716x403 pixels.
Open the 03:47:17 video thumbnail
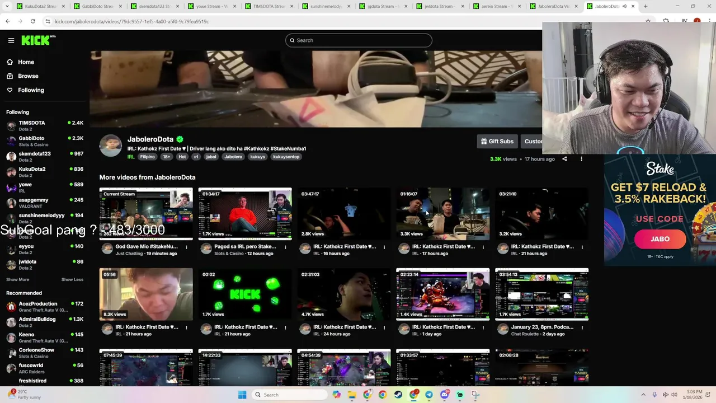coord(344,214)
